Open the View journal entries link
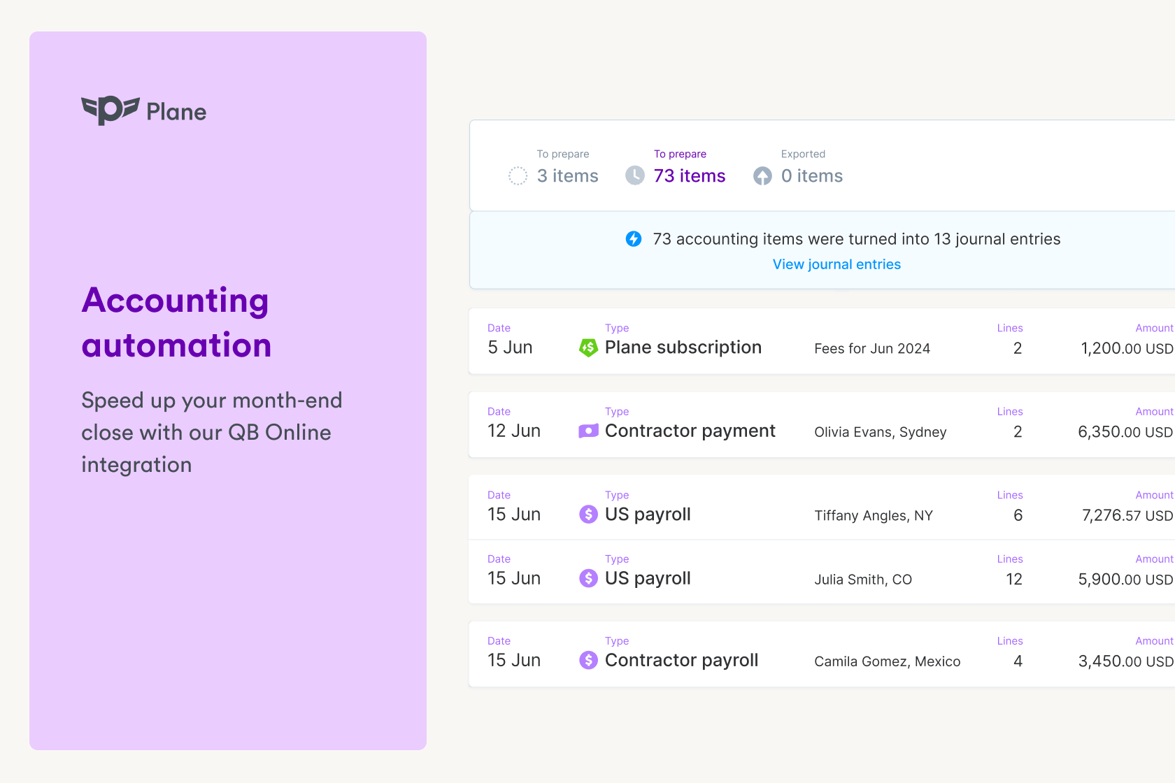The height and width of the screenshot is (783, 1175). pos(836,264)
